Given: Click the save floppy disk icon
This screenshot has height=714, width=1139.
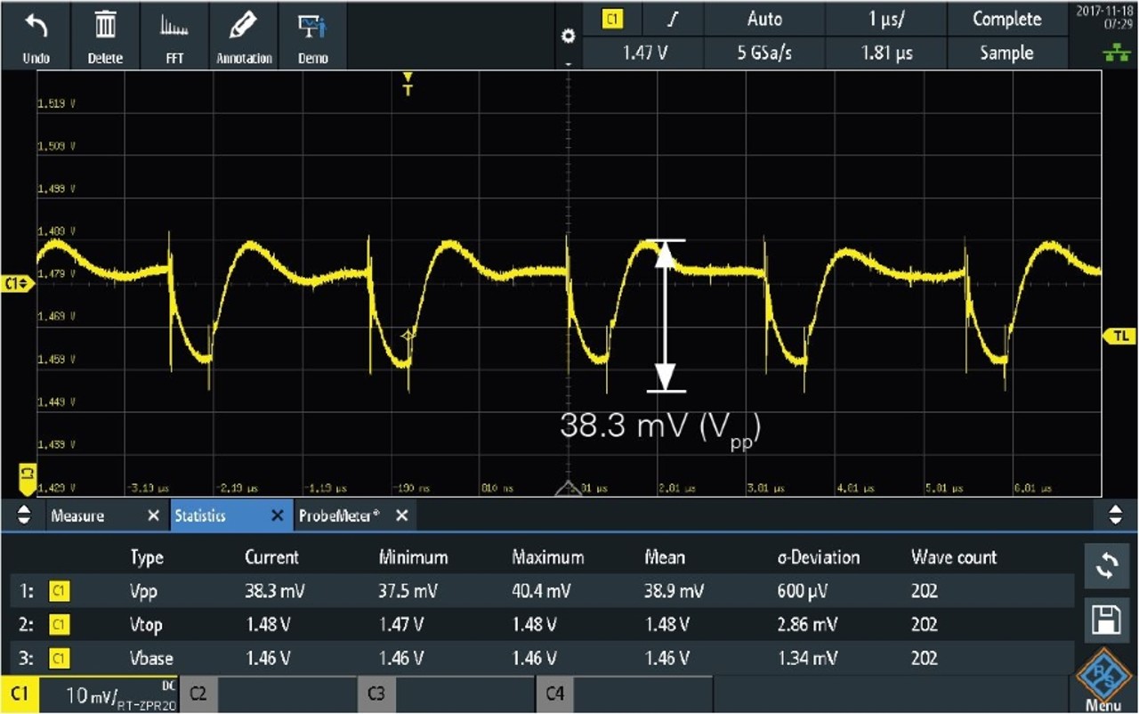Looking at the screenshot, I should 1106,620.
